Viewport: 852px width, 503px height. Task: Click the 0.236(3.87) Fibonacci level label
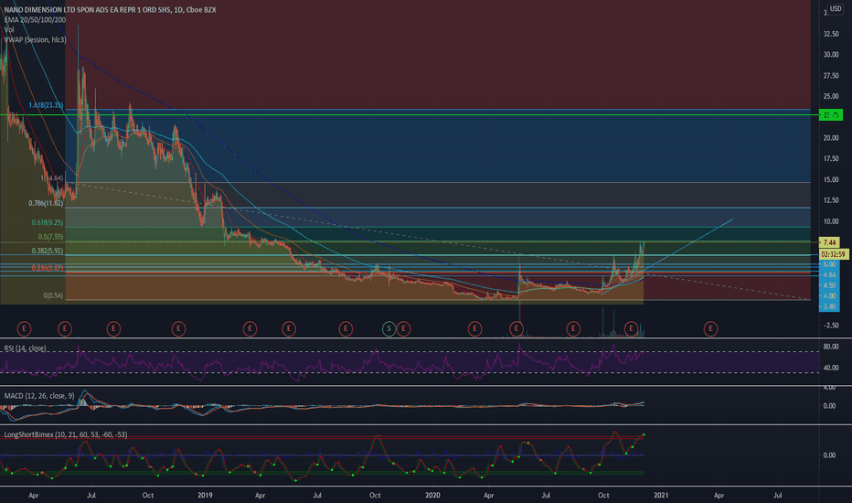(x=48, y=268)
